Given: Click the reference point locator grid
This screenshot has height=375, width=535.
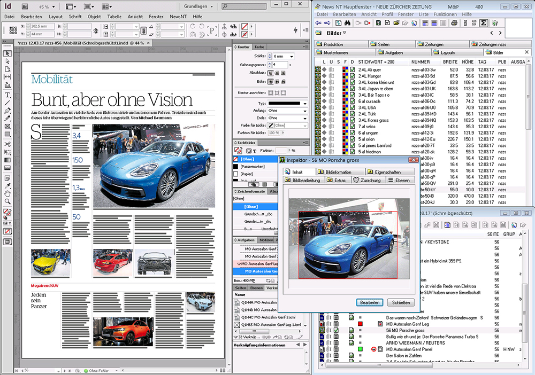Looking at the screenshot, I should tap(13, 30).
